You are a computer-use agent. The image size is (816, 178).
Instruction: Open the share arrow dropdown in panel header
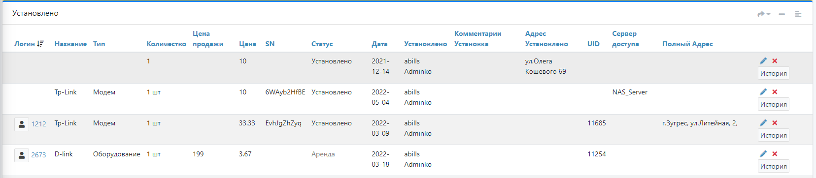click(x=764, y=14)
